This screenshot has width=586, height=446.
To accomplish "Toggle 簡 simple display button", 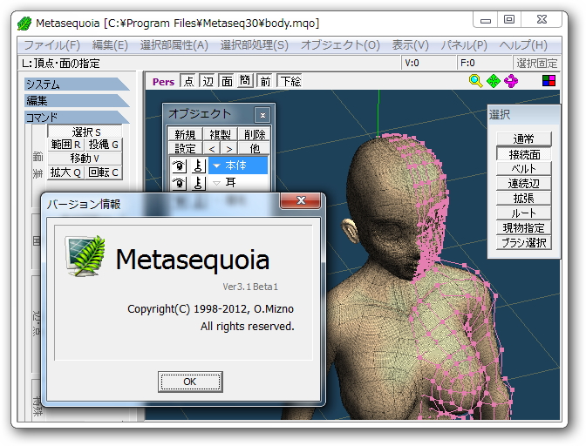I will [245, 81].
